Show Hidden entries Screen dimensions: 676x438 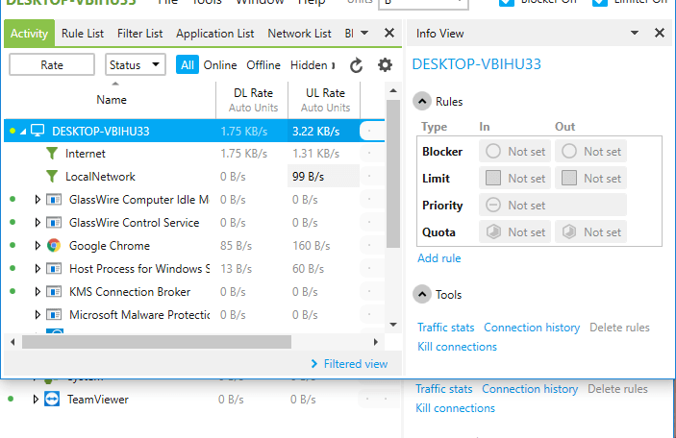(309, 65)
